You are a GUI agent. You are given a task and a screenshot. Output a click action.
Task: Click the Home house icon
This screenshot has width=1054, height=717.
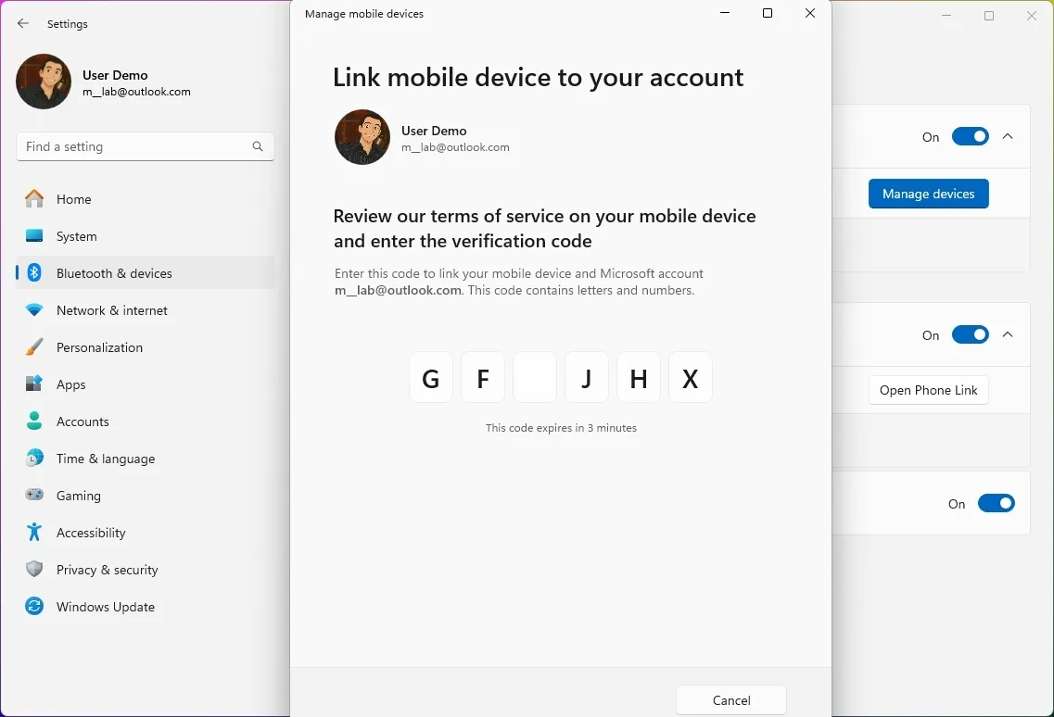34,199
